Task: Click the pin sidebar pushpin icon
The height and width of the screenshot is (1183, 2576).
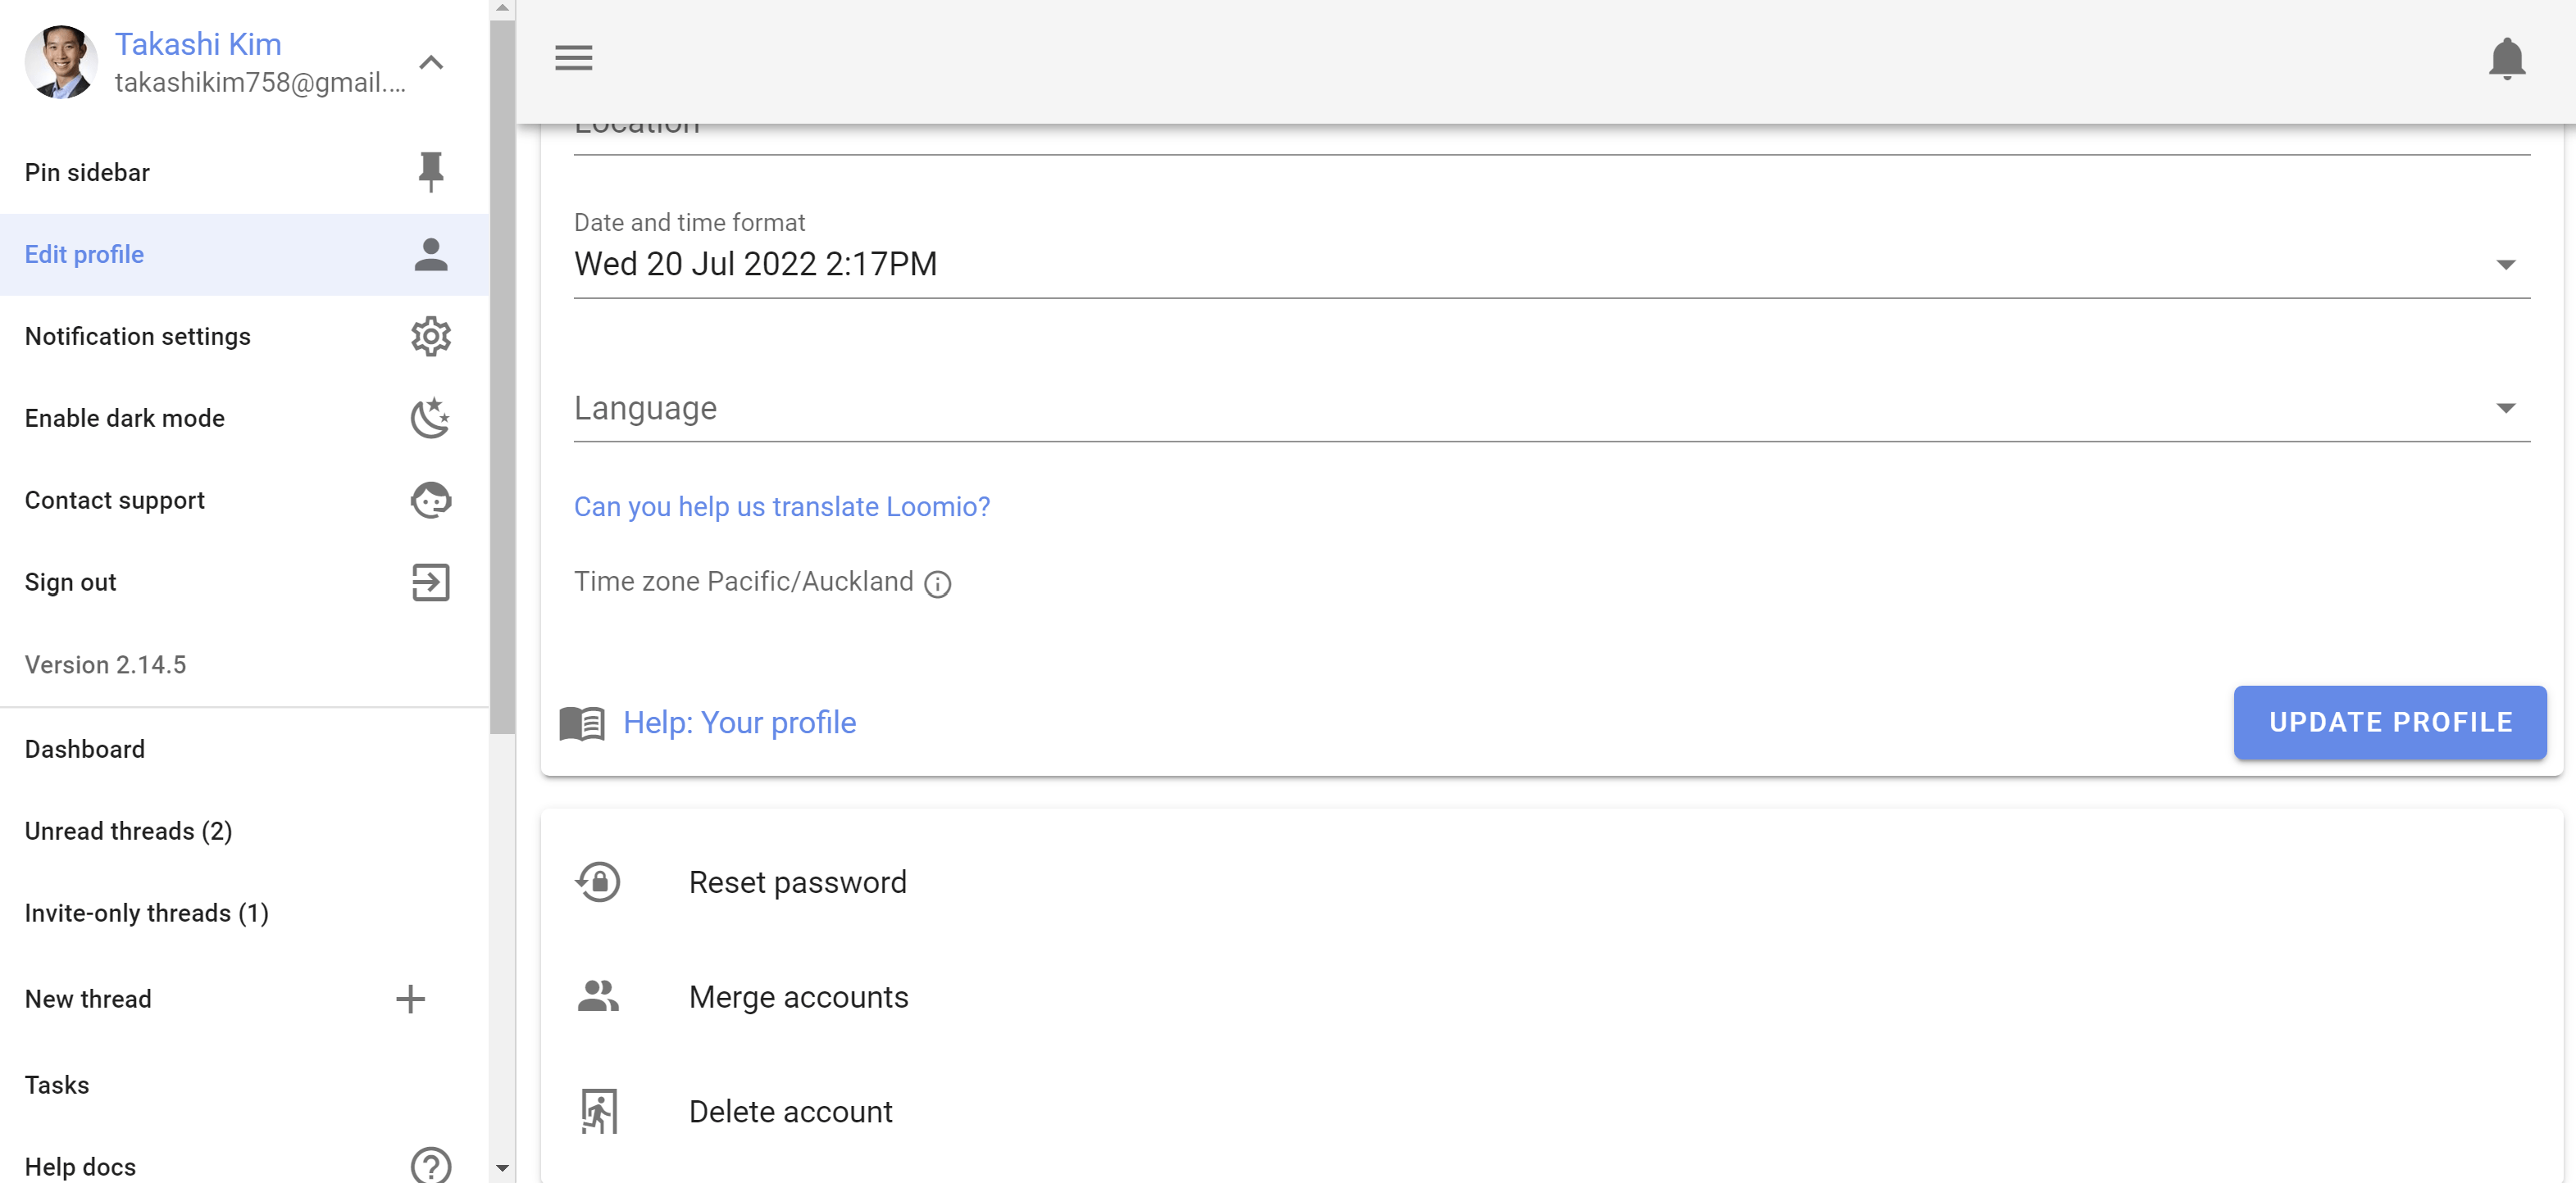Action: coord(430,172)
